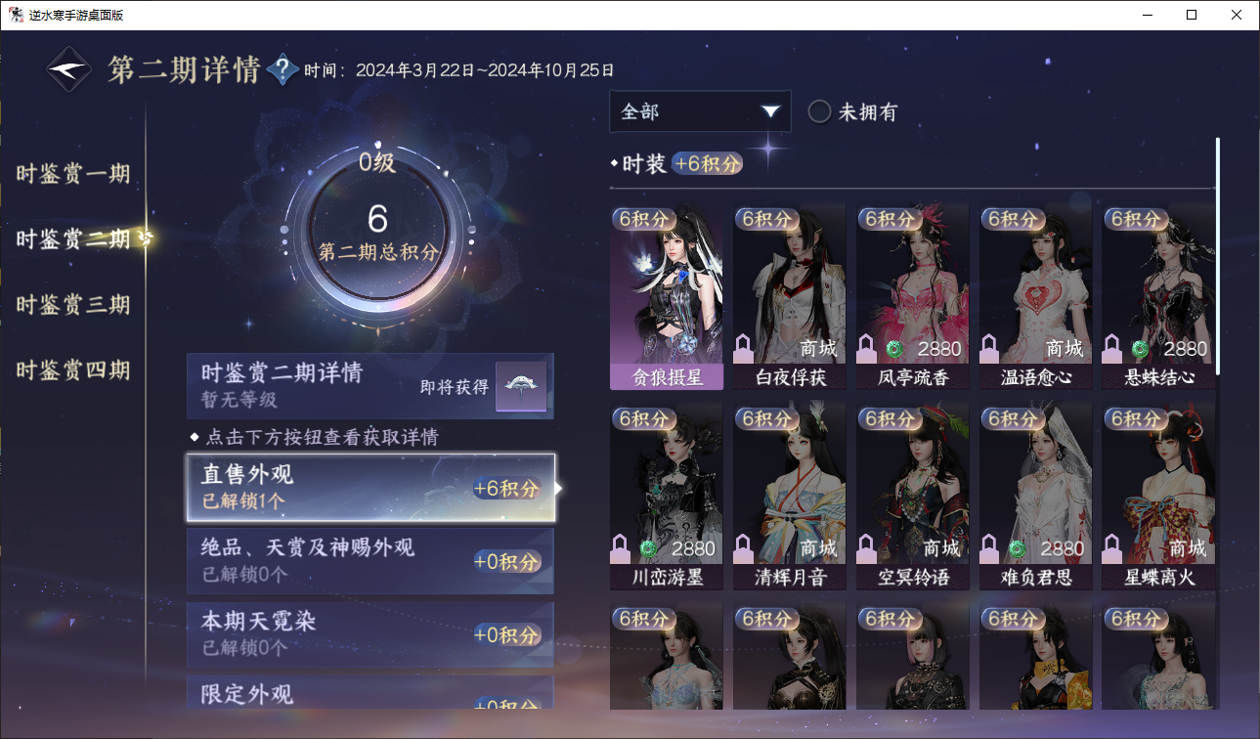Toggle the 未拥有 filter radio button
1260x739 pixels.
pos(819,111)
